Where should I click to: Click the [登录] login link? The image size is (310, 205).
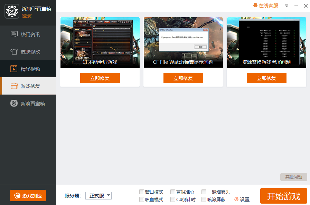click(27, 16)
